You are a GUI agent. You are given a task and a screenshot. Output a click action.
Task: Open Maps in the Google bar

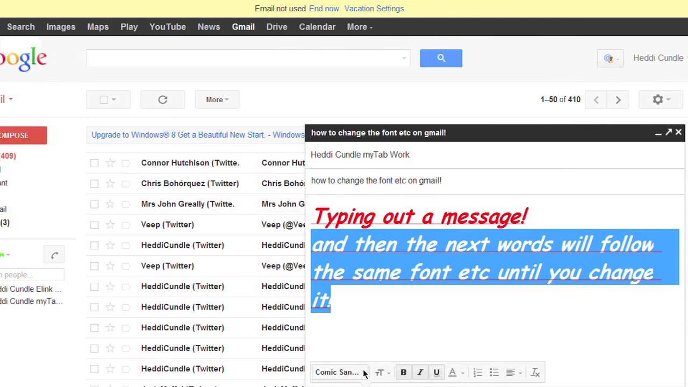98,27
